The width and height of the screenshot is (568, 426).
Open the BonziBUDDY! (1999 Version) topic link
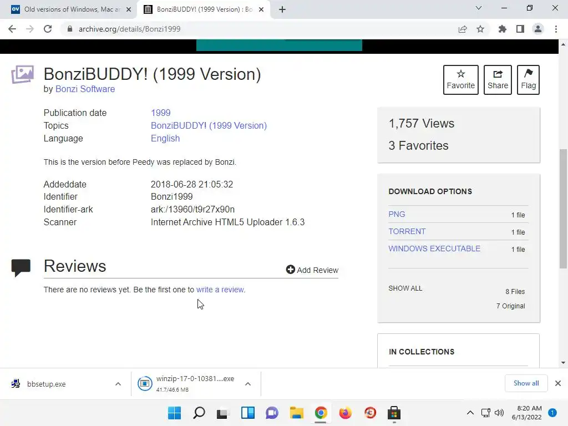tap(209, 125)
